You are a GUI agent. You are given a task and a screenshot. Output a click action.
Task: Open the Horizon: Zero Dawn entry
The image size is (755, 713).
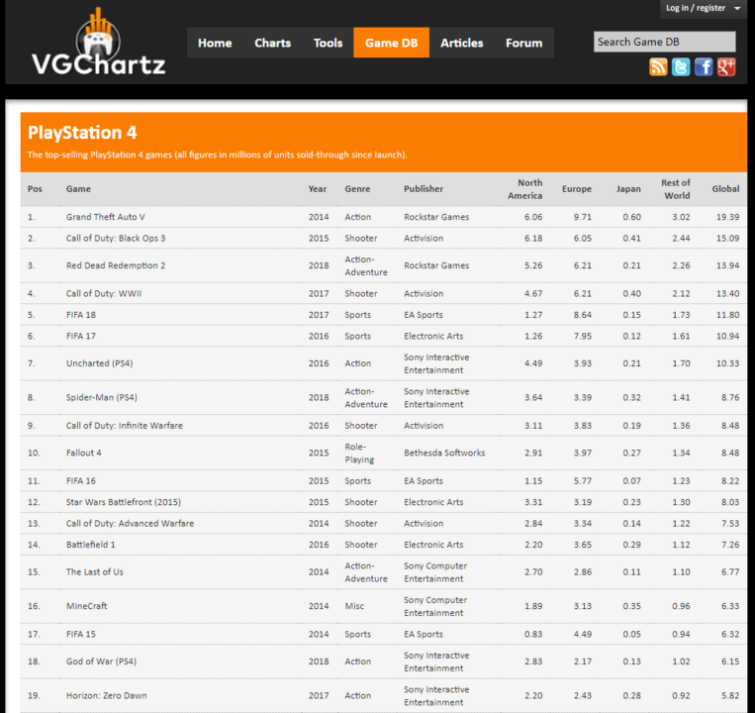[x=107, y=695]
